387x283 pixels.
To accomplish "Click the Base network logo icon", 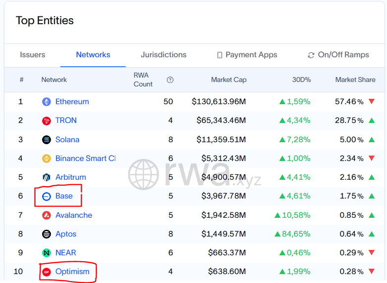I will coord(47,196).
